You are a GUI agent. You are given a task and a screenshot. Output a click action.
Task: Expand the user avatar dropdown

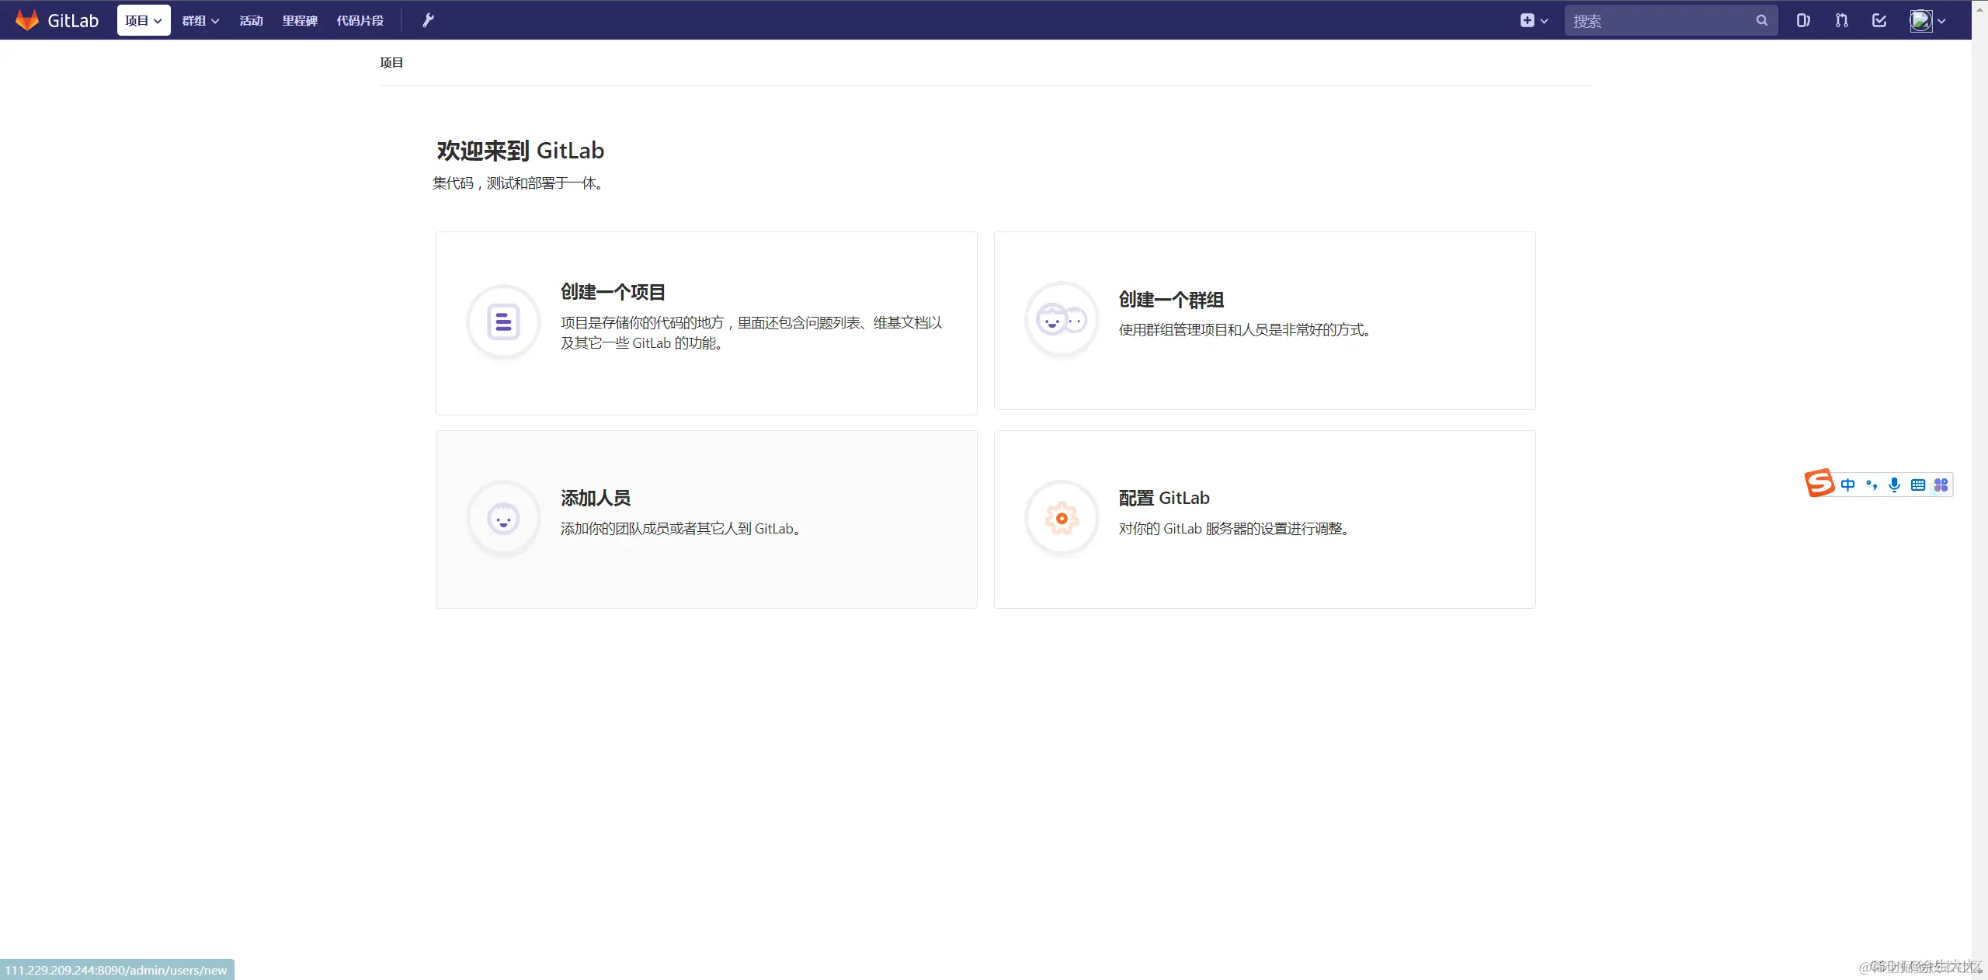click(1928, 20)
